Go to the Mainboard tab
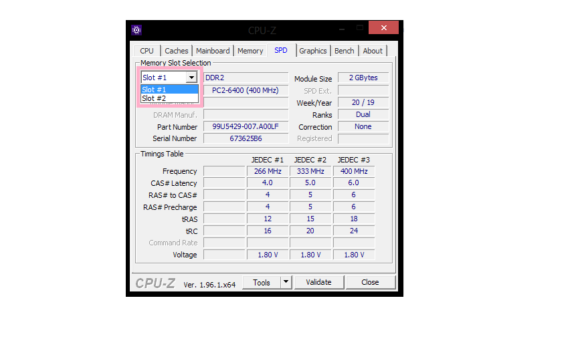The image size is (578, 361). pyautogui.click(x=213, y=51)
